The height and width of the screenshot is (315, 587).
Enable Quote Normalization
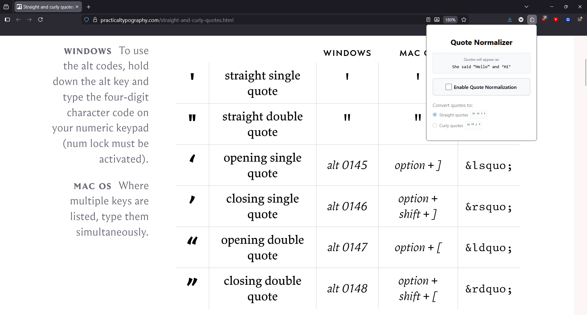448,87
